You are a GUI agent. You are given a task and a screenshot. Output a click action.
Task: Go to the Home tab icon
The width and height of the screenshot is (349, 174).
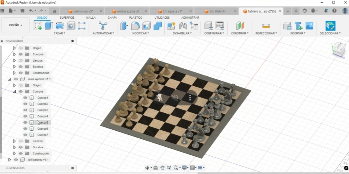point(54,11)
